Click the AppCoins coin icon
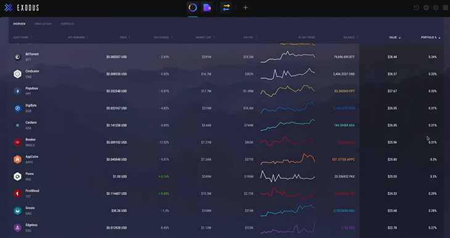 (x=17, y=159)
